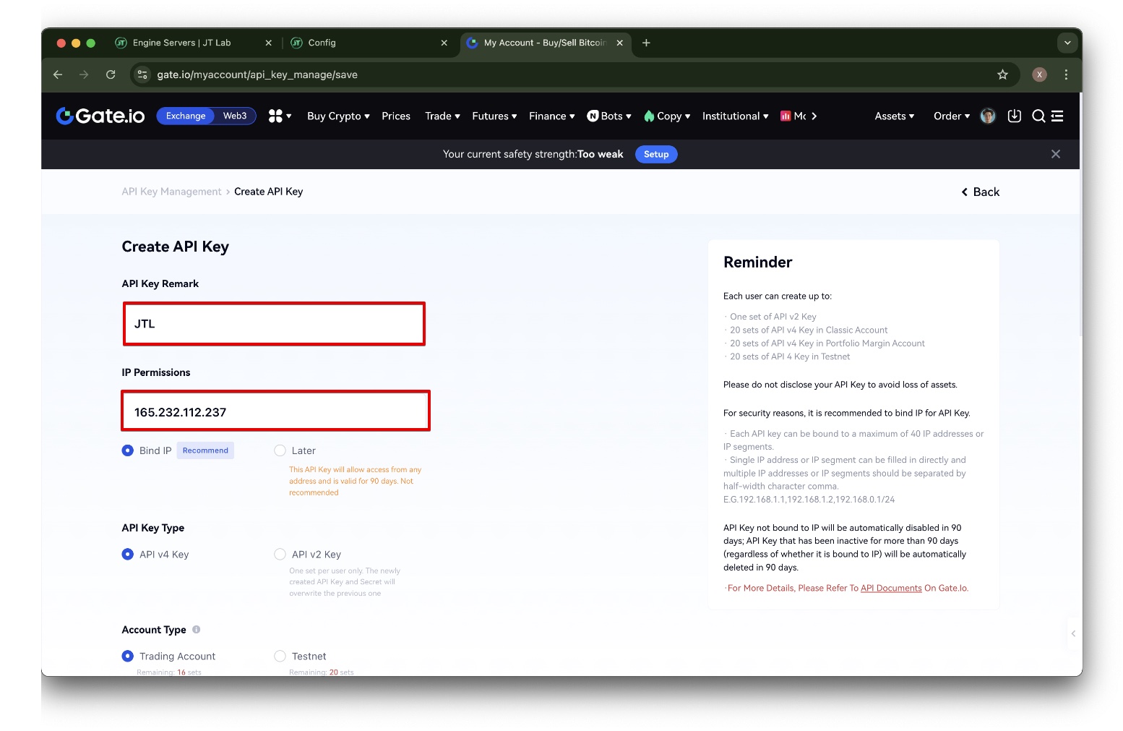1123x731 pixels.
Task: Expand the Order menu
Action: point(952,116)
